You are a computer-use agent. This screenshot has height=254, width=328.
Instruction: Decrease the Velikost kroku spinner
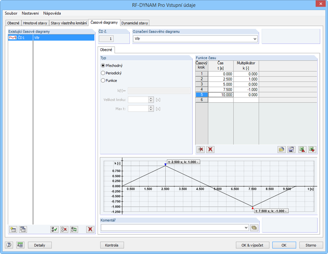151,101
